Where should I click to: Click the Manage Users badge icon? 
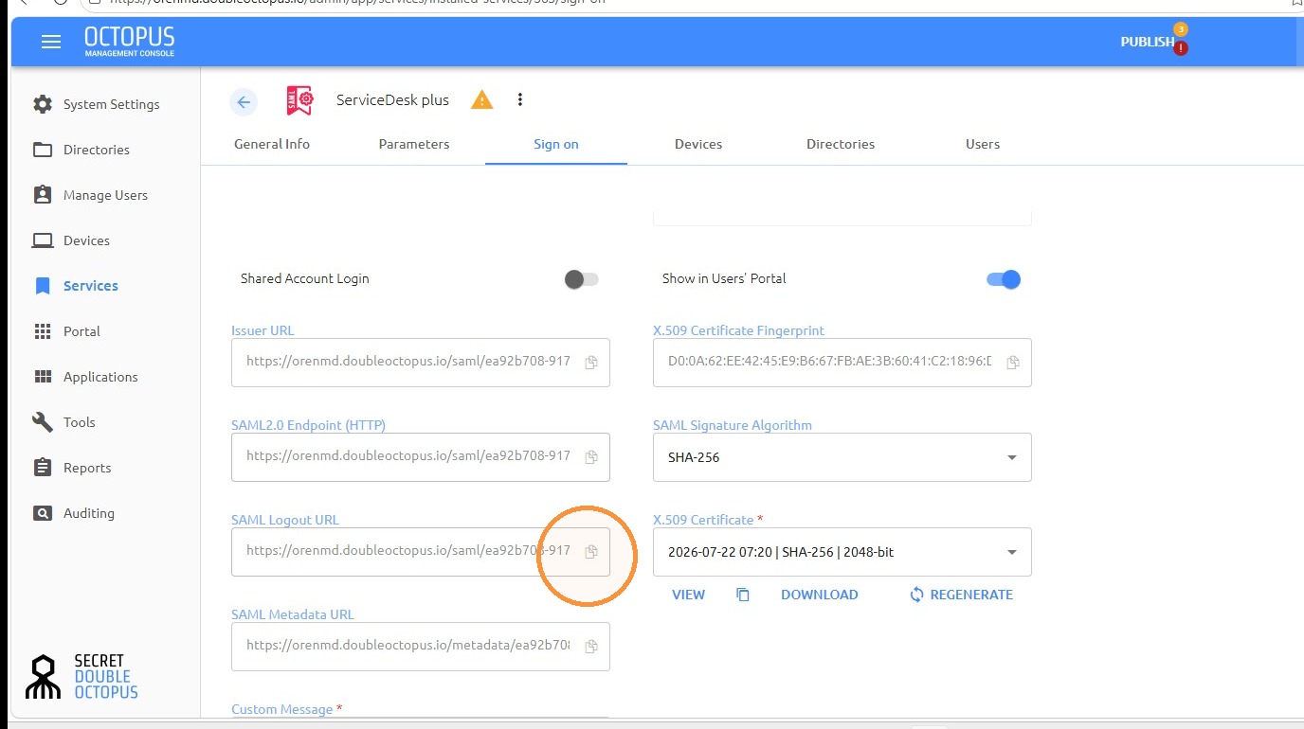coord(43,195)
